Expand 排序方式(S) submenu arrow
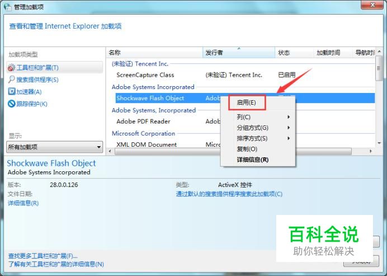387x276 pixels. click(x=289, y=138)
